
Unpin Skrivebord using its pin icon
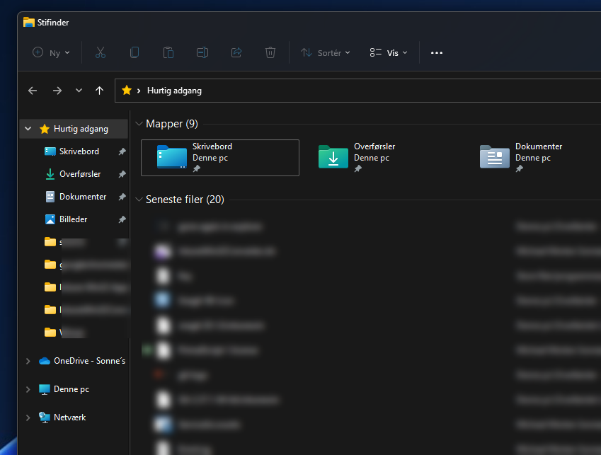[122, 151]
